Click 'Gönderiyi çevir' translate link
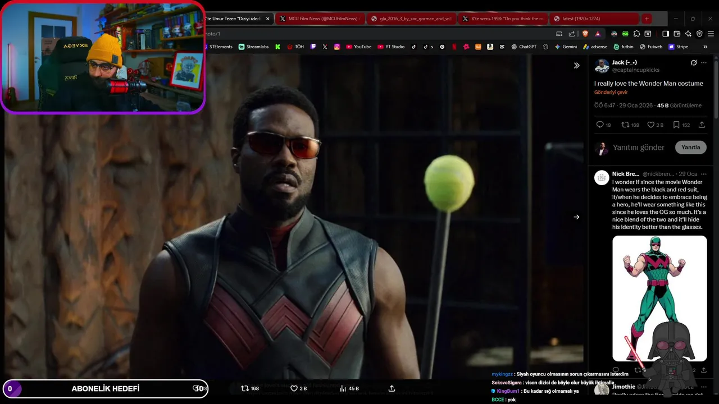The width and height of the screenshot is (719, 404). (x=611, y=92)
